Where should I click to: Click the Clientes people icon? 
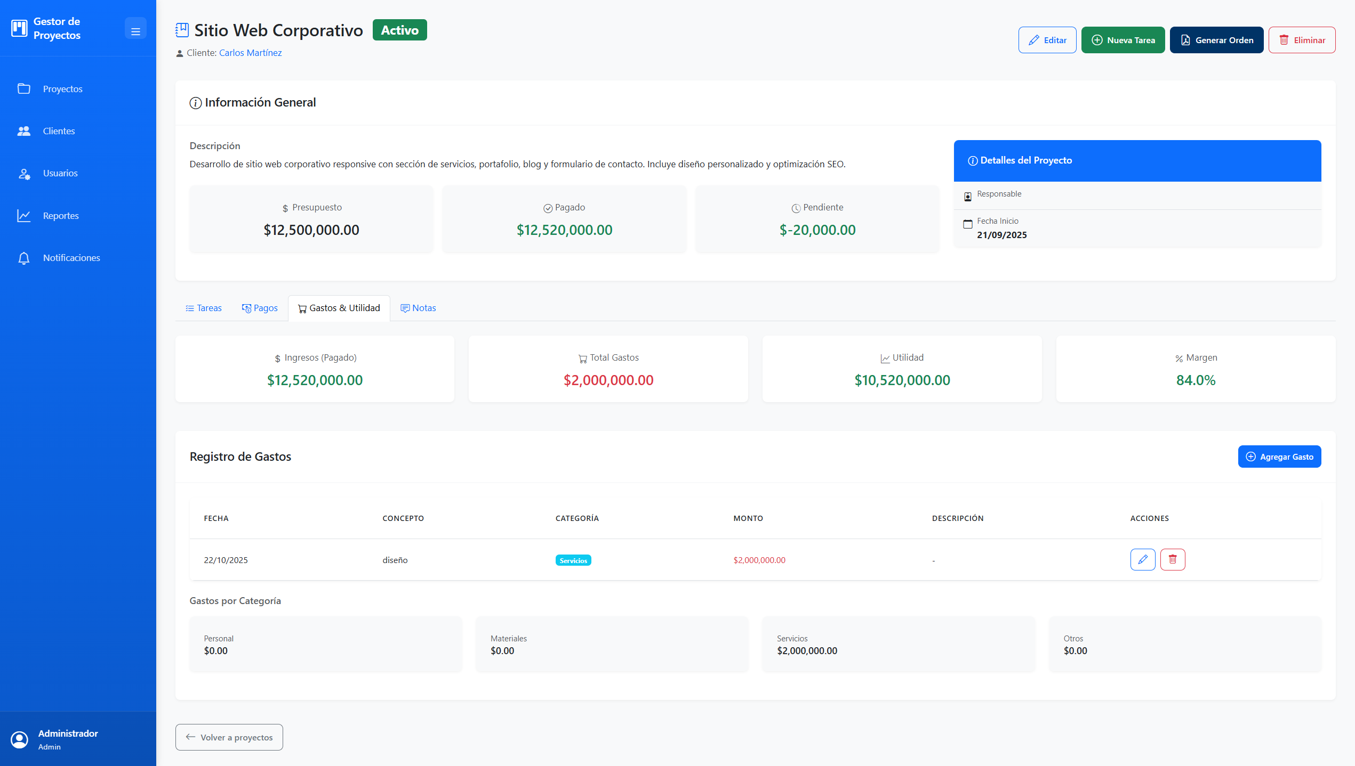tap(24, 131)
